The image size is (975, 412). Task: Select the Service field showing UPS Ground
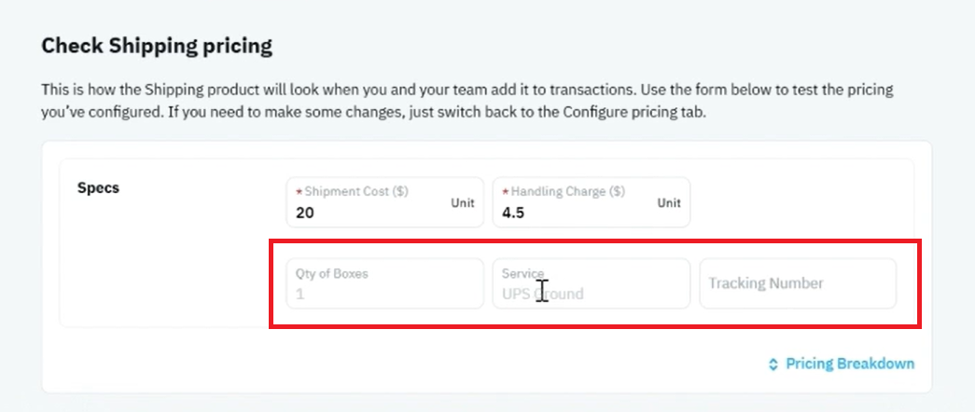pos(591,283)
